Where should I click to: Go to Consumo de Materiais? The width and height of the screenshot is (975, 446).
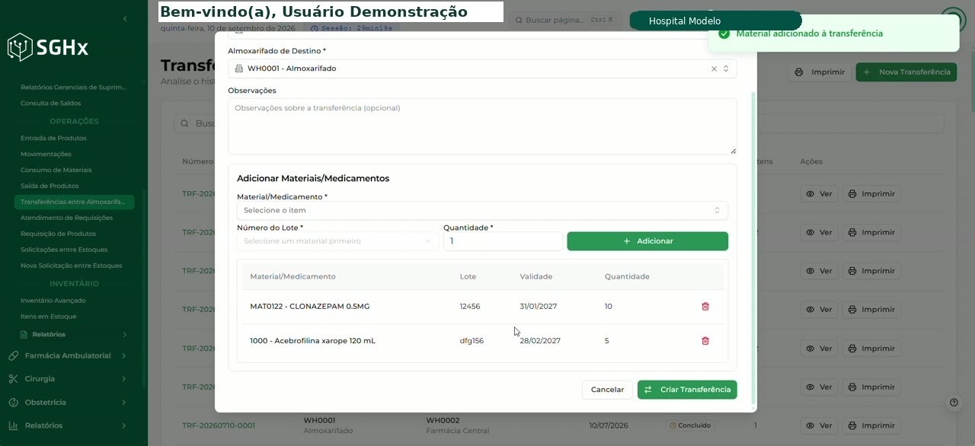56,170
